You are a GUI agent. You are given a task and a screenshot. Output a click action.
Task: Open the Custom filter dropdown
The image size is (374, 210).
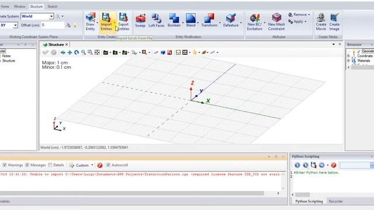tap(92, 165)
